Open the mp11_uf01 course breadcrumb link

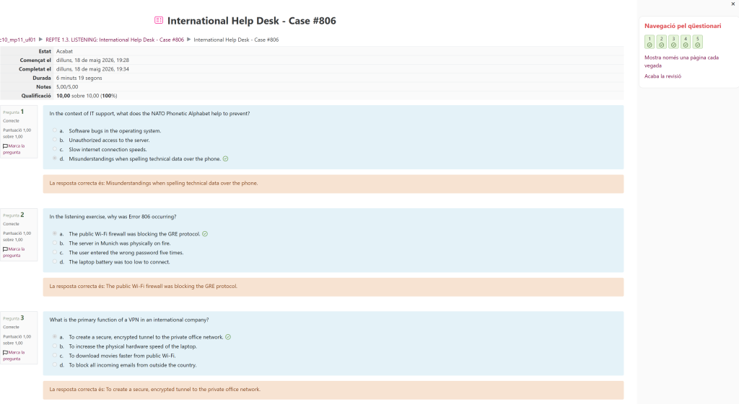17,40
